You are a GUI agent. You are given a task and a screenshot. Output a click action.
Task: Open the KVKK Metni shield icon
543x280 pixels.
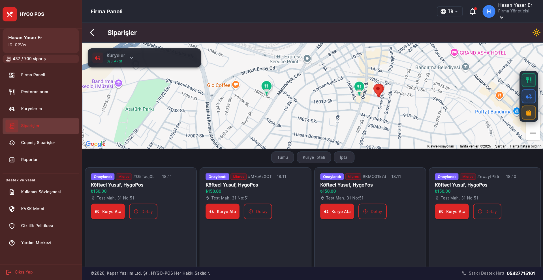pos(12,209)
